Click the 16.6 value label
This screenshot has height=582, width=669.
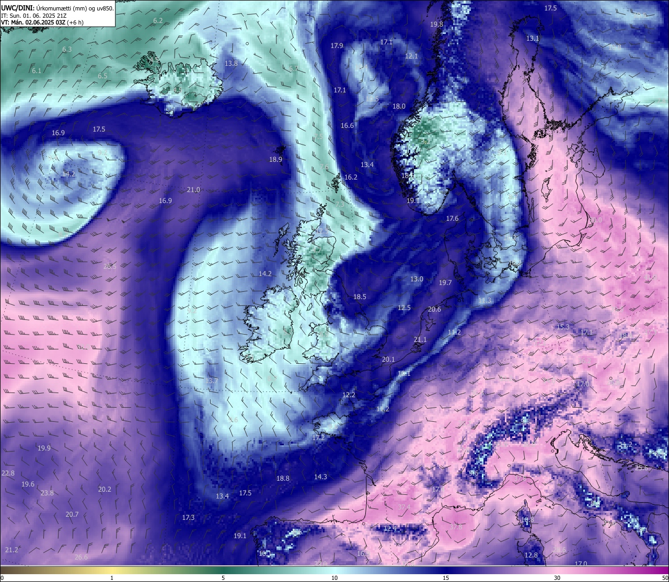(x=347, y=126)
